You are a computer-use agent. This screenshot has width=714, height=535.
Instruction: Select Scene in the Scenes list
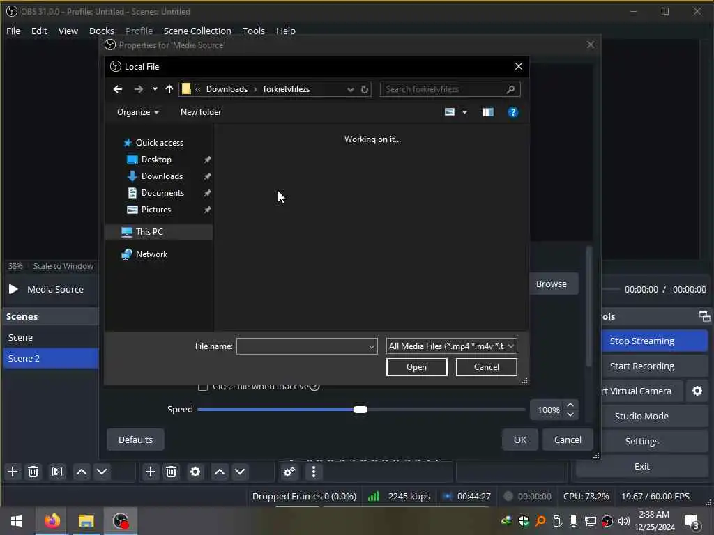50,338
